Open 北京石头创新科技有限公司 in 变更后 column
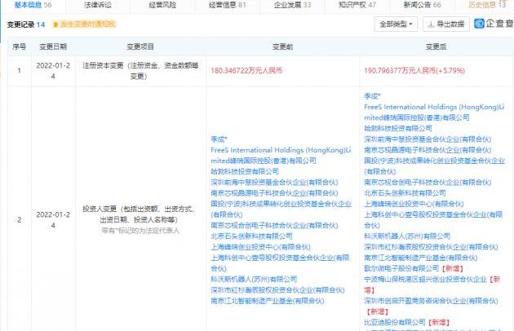 (405, 193)
